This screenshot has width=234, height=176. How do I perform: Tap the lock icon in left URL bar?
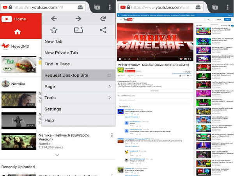10,7
